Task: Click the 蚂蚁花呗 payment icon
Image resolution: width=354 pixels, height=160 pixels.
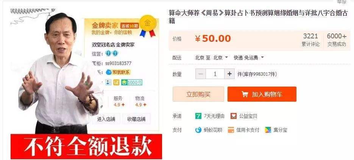Action: pyautogui.click(x=198, y=130)
